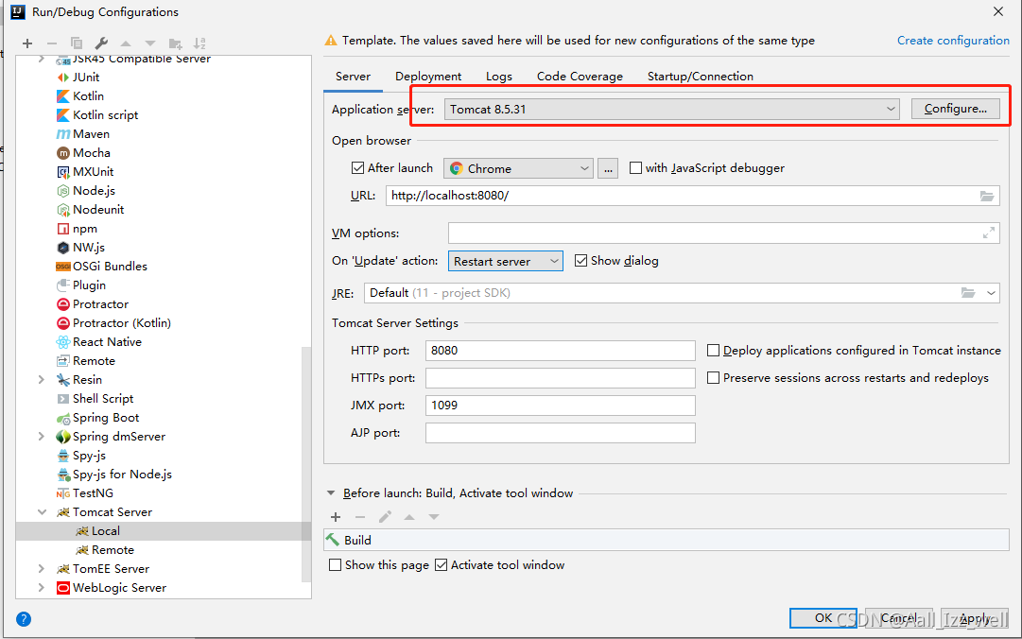Enable with JavaScript debugger checkbox
Screen dimensions: 1022x639
(635, 168)
